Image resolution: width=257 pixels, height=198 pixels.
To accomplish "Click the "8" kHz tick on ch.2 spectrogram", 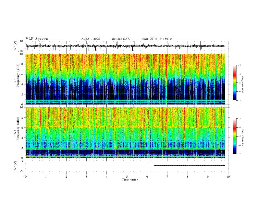I will 23,117.
